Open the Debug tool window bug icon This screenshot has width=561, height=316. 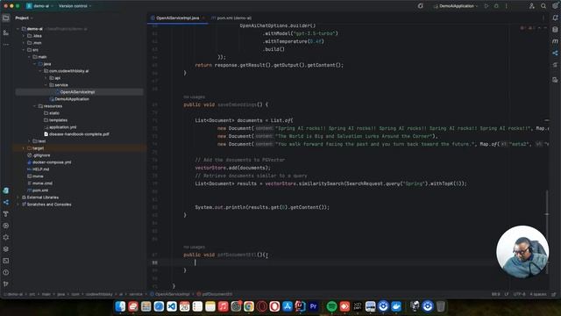point(6,237)
